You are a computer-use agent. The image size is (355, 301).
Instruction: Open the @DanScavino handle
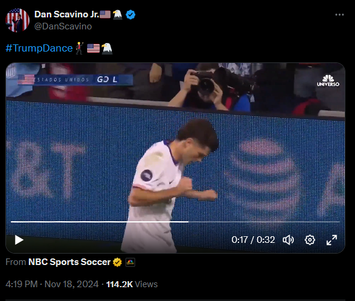tap(63, 26)
